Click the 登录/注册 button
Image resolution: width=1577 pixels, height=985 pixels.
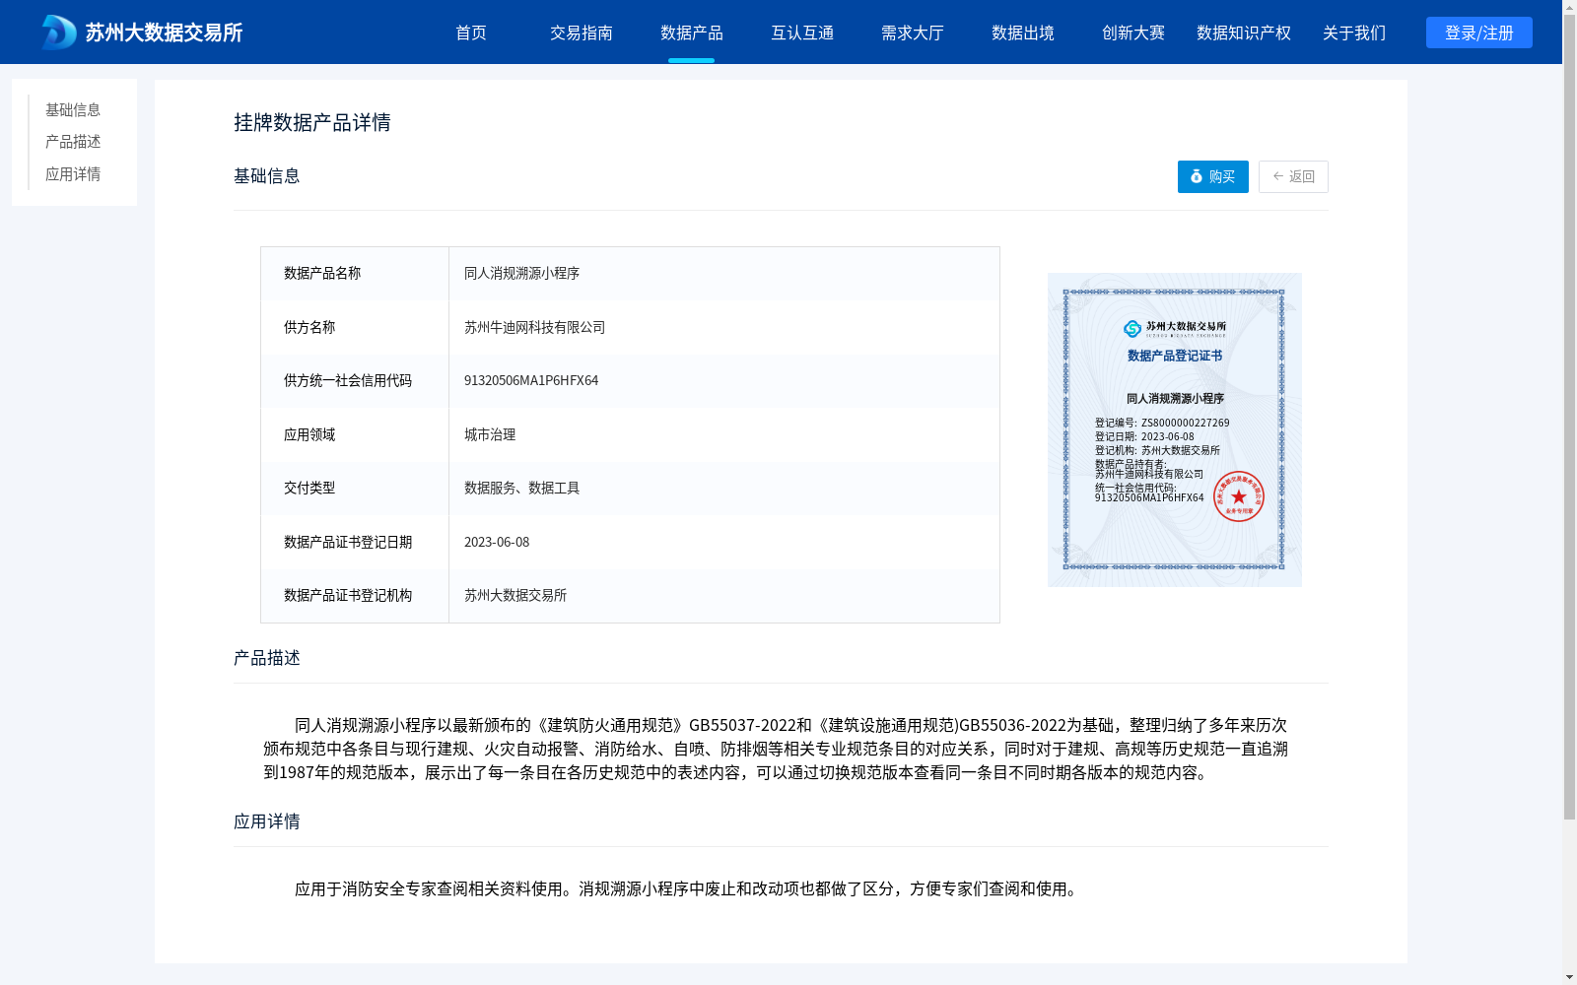tap(1479, 33)
